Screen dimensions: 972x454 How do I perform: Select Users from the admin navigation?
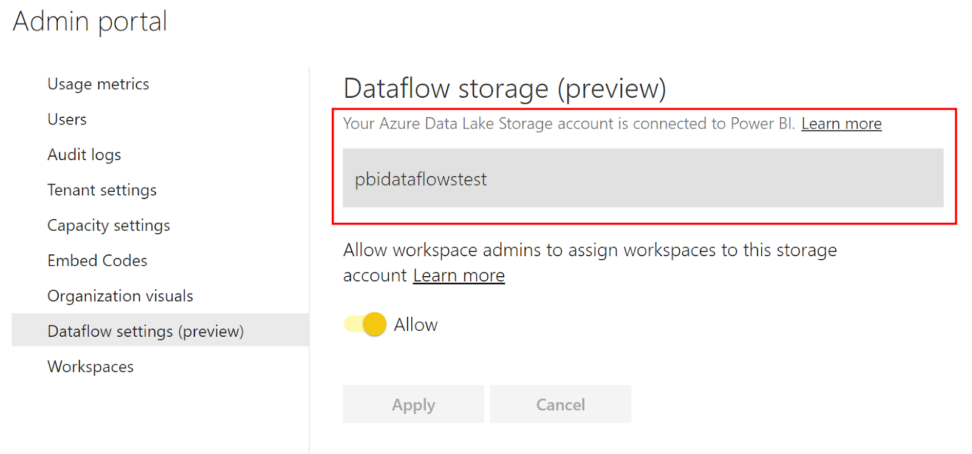coord(67,119)
